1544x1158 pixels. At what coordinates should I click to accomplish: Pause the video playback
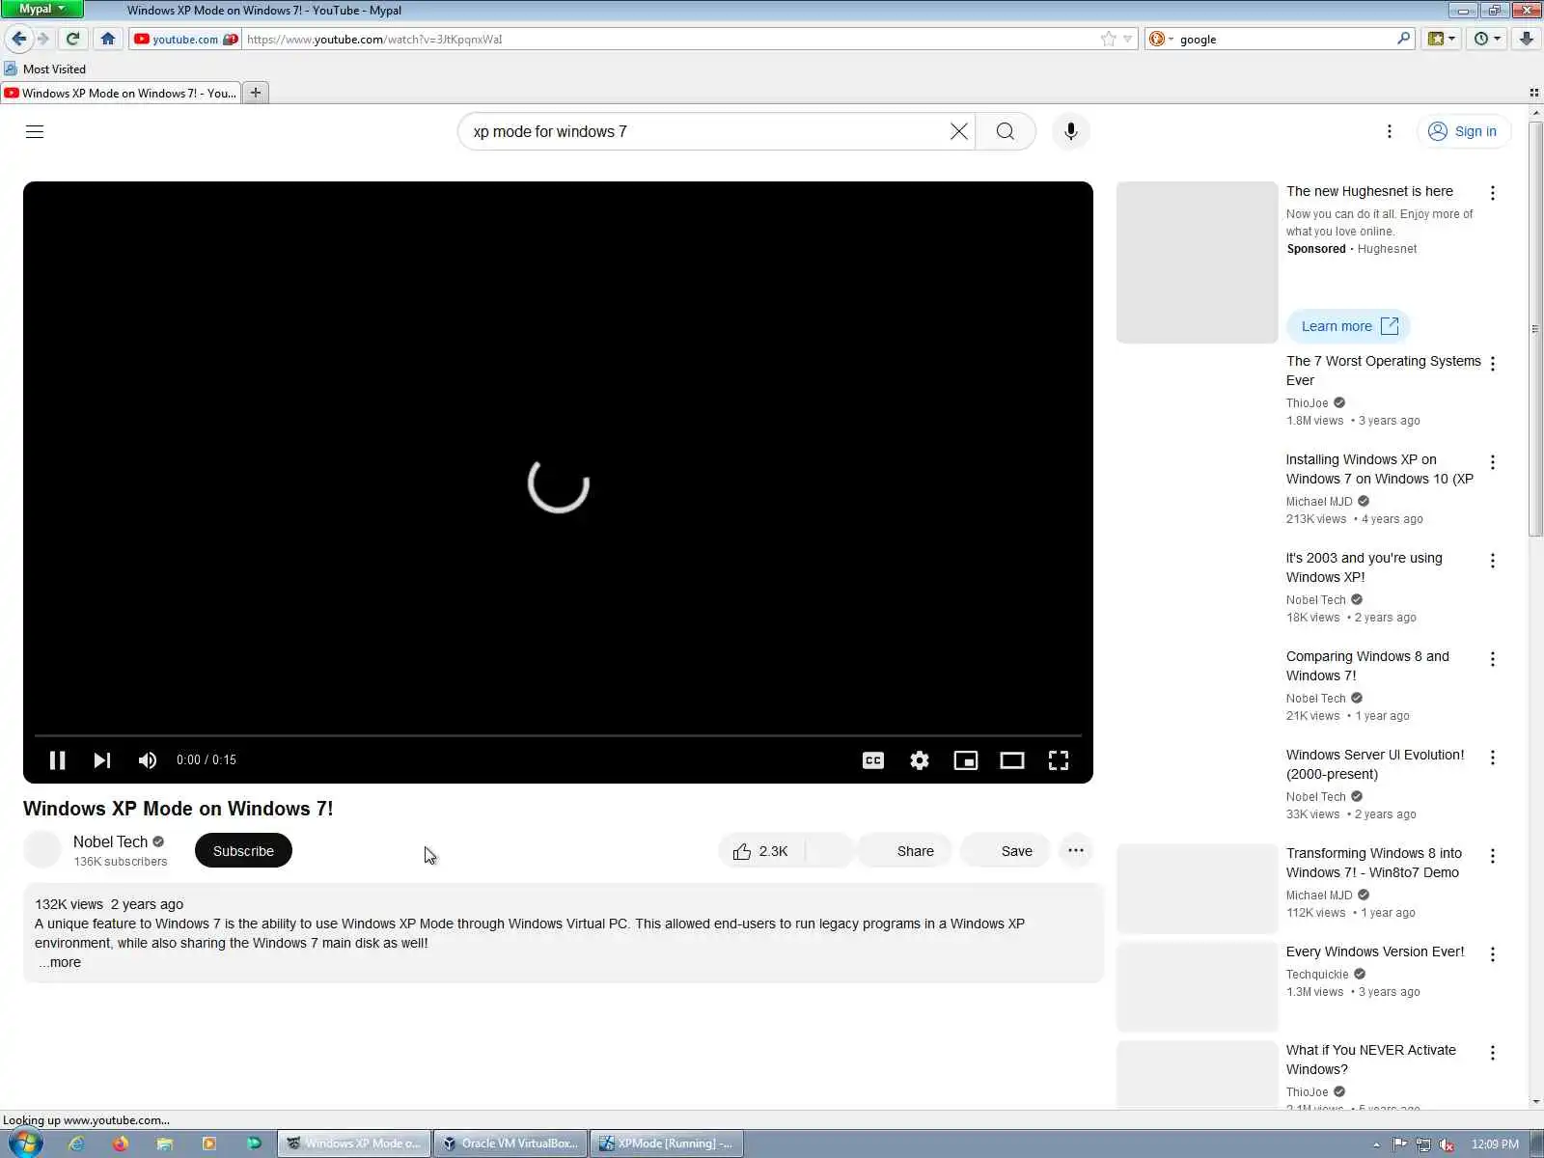(x=57, y=760)
